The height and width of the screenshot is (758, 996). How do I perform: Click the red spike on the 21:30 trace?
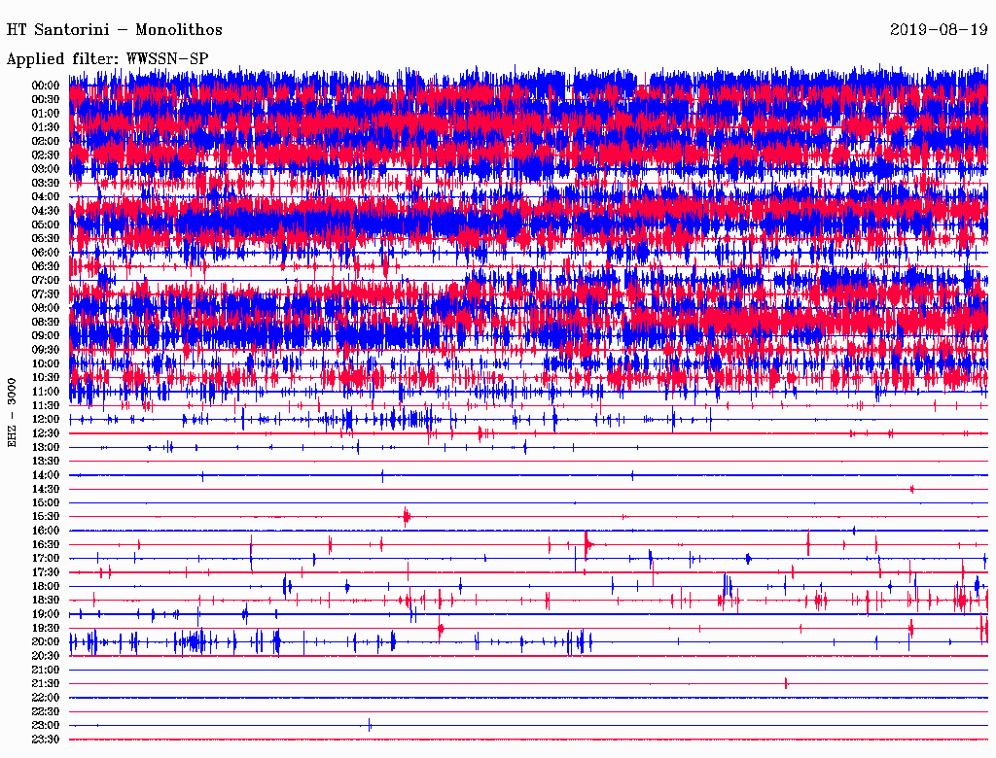pos(786,683)
